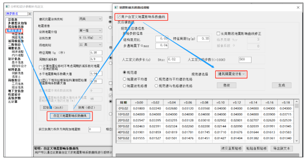Open the 内力调整 sub-item
The height and width of the screenshot is (160, 306).
click(18, 55)
